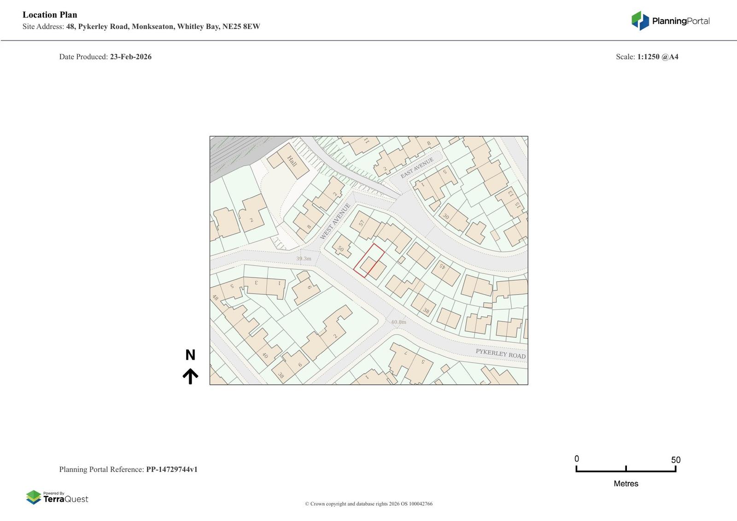The height and width of the screenshot is (521, 737).
Task: Click the red site boundary outline
Action: pyautogui.click(x=369, y=260)
